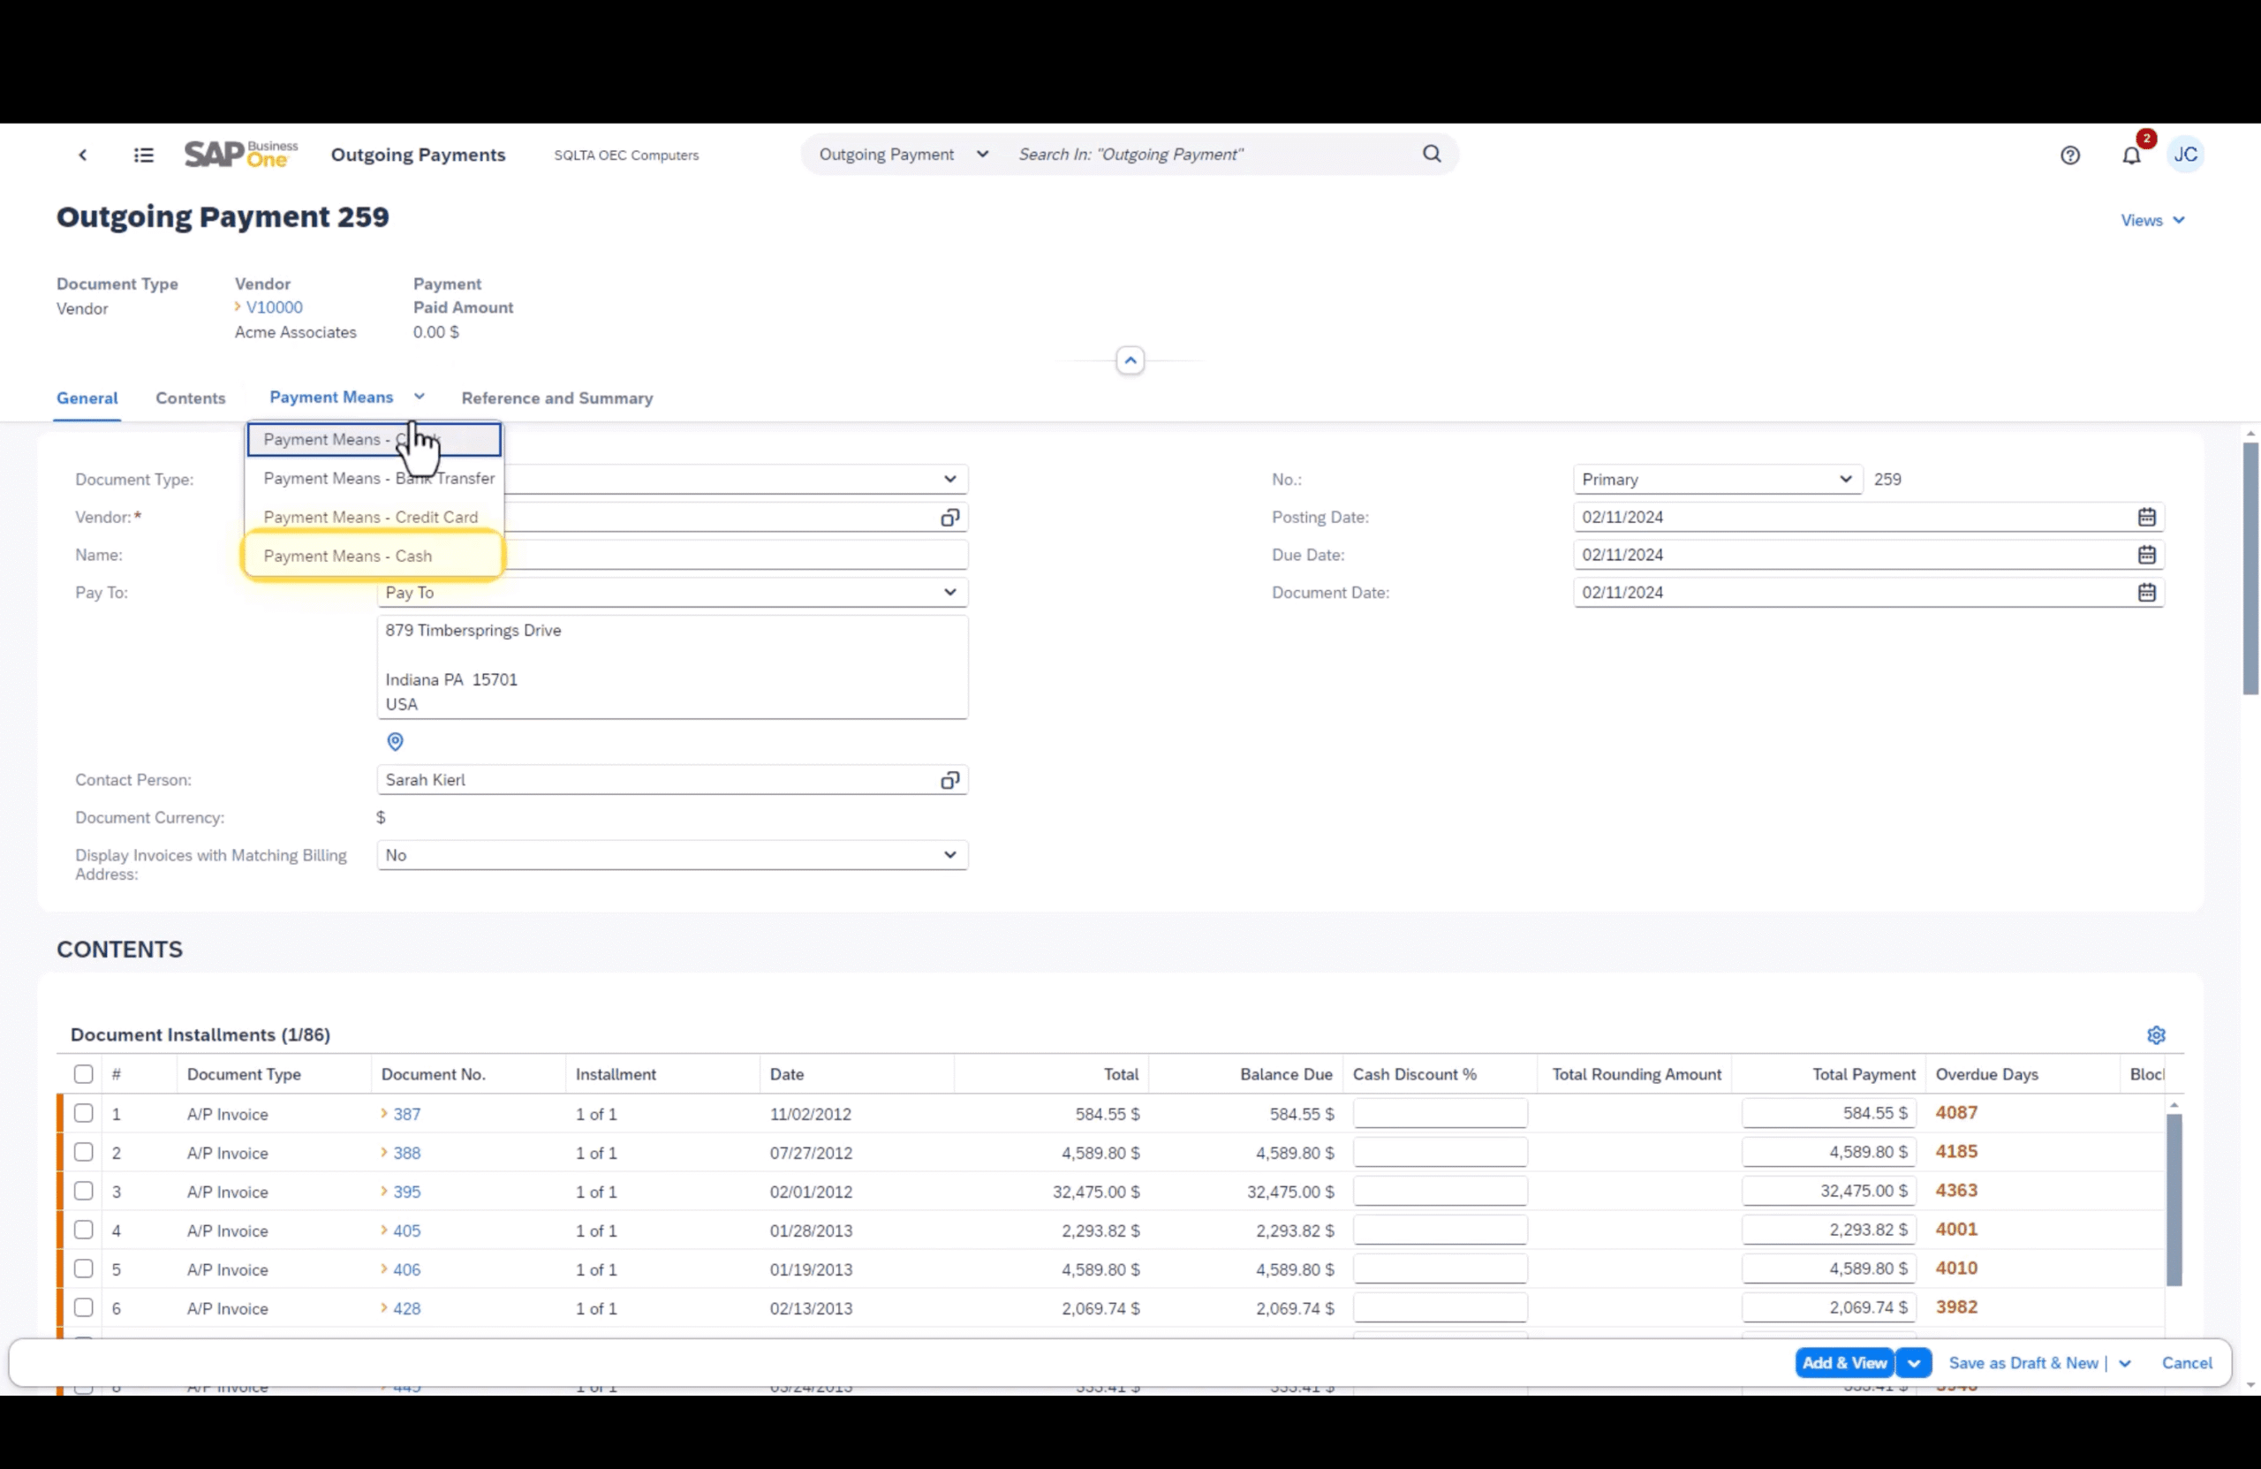This screenshot has width=2261, height=1469.
Task: Check row 6 invoice 428 checkbox
Action: click(x=84, y=1307)
